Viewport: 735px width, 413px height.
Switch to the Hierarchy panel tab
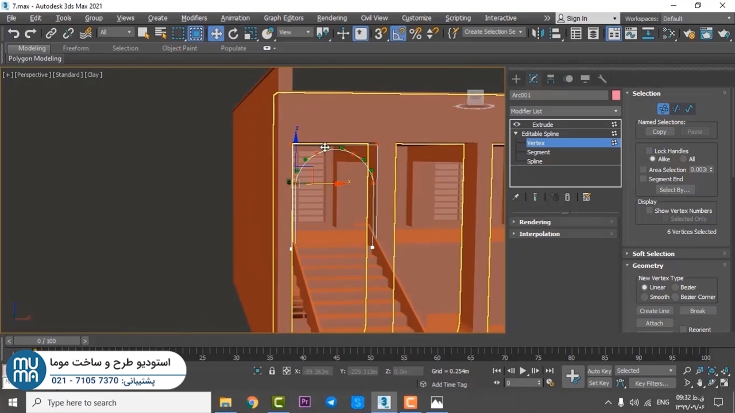[x=551, y=79]
